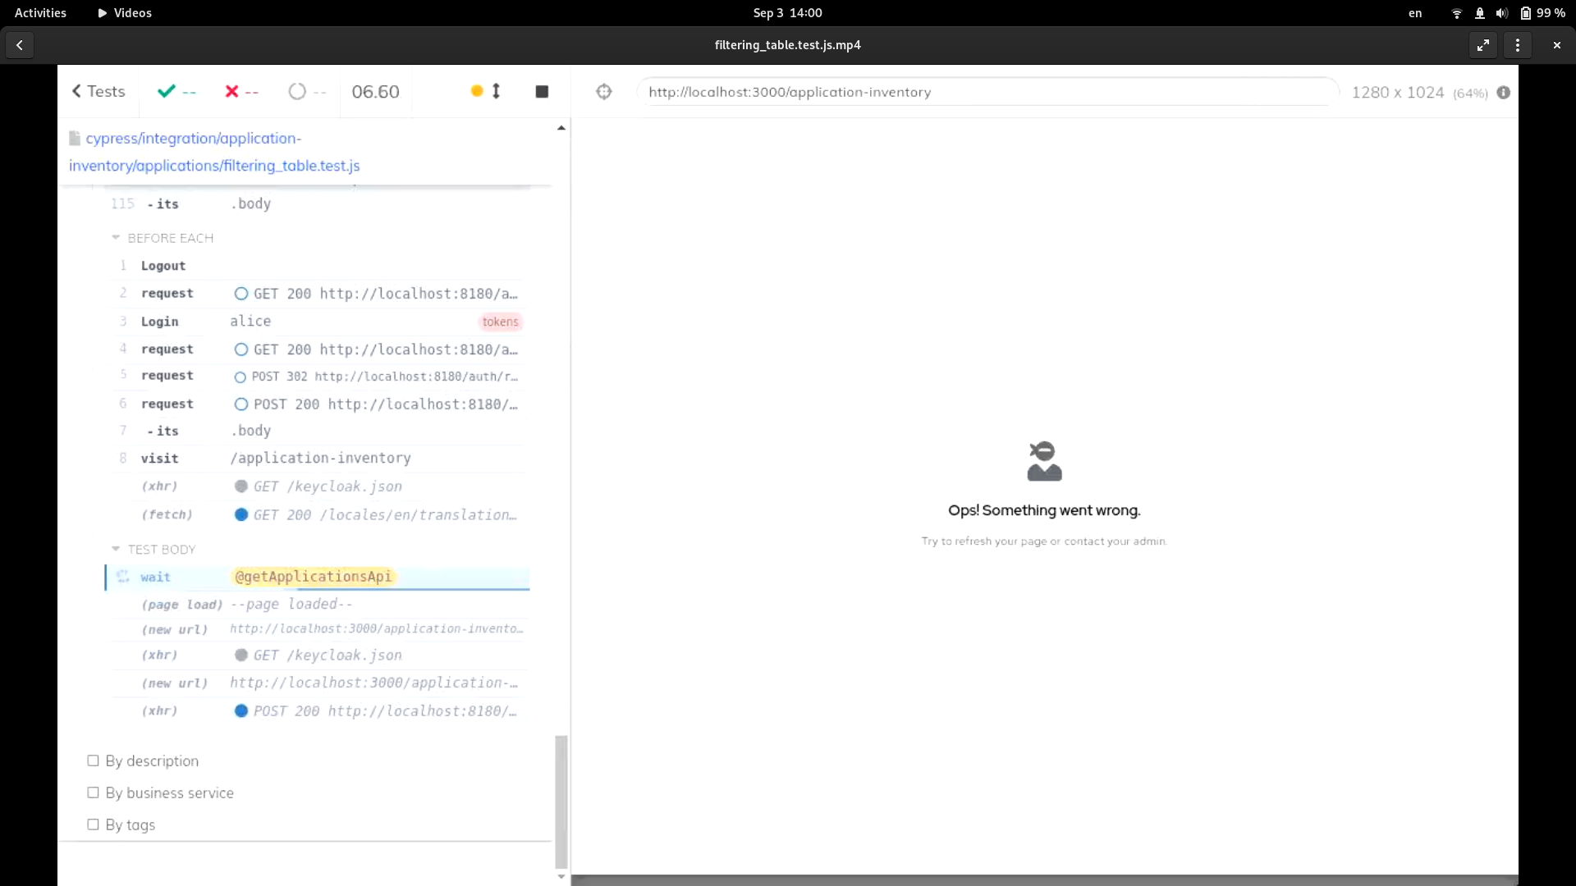
Task: Open the Videos application menu
Action: pos(125,12)
